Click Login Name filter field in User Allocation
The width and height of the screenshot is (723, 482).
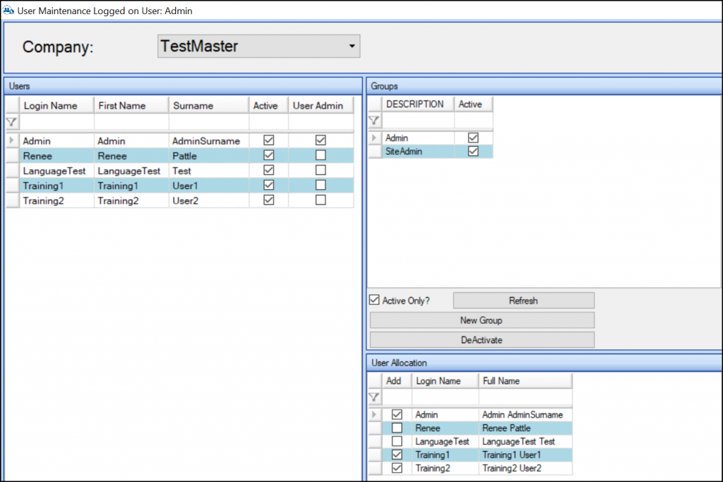coord(446,397)
